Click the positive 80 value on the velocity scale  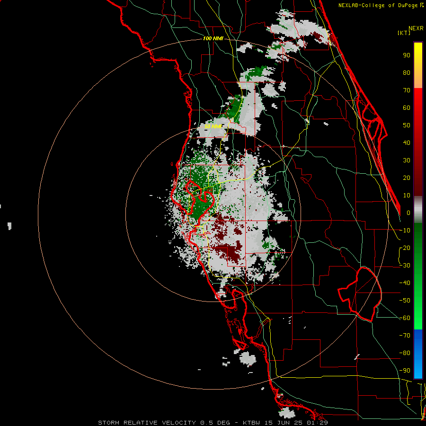pyautogui.click(x=407, y=73)
